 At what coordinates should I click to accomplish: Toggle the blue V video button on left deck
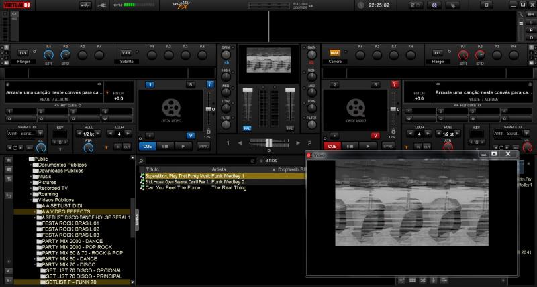click(191, 136)
